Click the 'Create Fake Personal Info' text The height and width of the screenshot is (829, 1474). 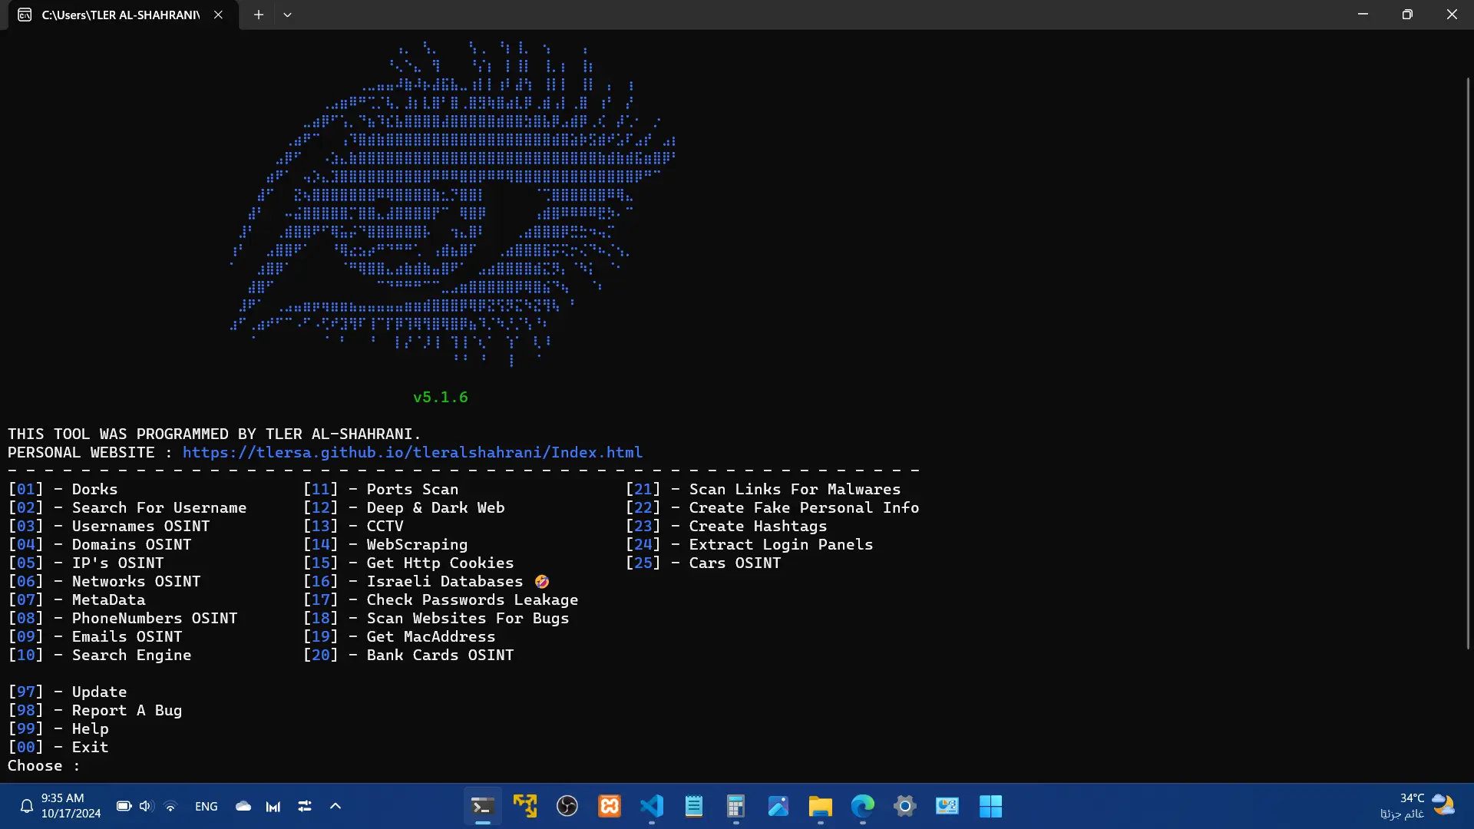[804, 508]
